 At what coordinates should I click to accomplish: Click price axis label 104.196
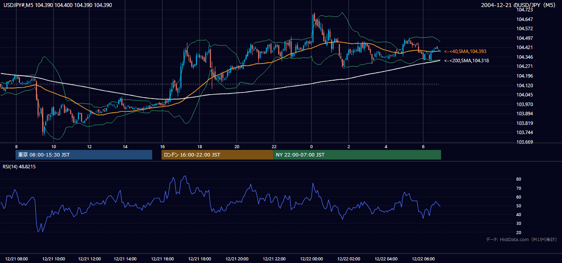(525, 76)
